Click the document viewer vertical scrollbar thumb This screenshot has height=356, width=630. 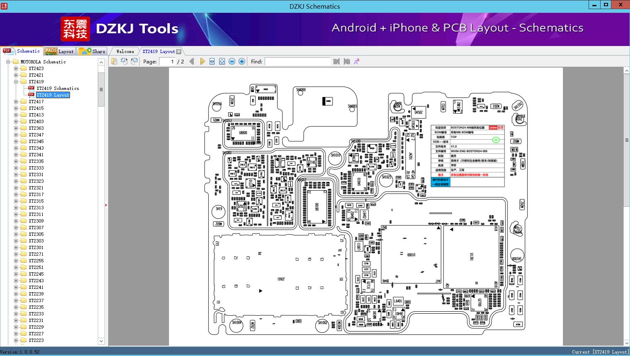[627, 140]
